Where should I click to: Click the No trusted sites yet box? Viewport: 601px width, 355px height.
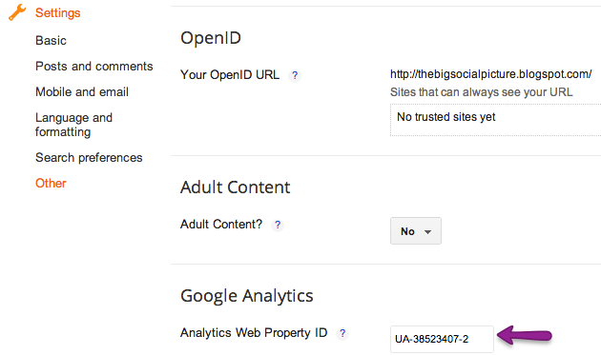[x=496, y=119]
